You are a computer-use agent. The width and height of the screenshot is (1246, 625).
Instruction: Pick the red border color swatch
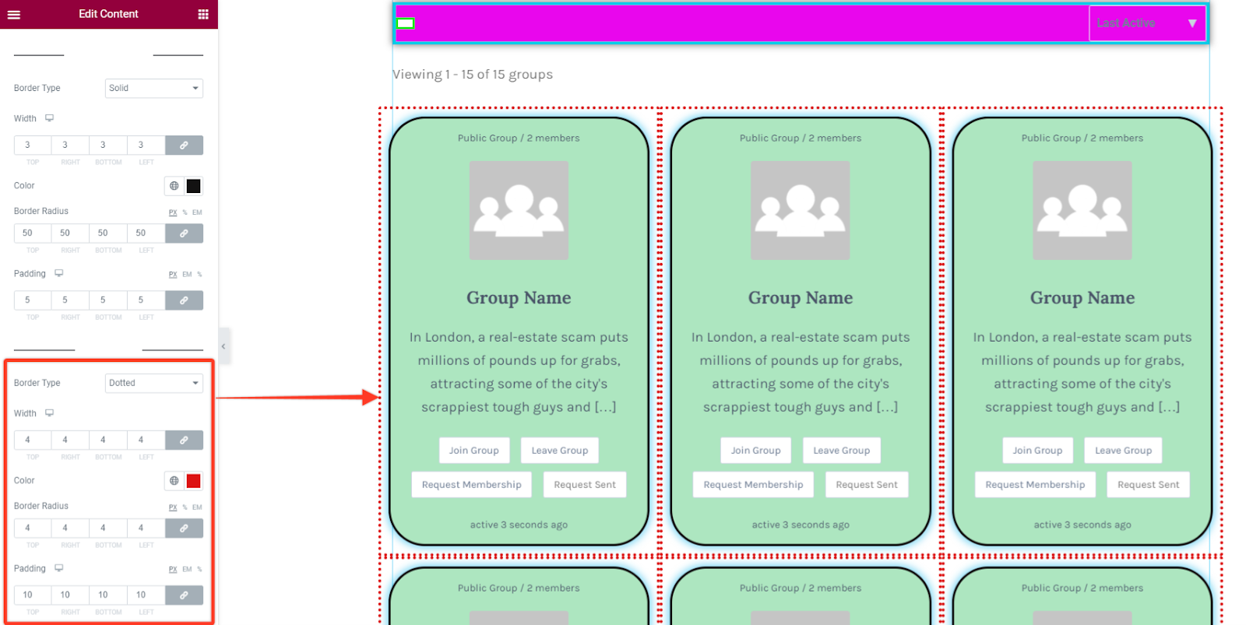pos(194,481)
